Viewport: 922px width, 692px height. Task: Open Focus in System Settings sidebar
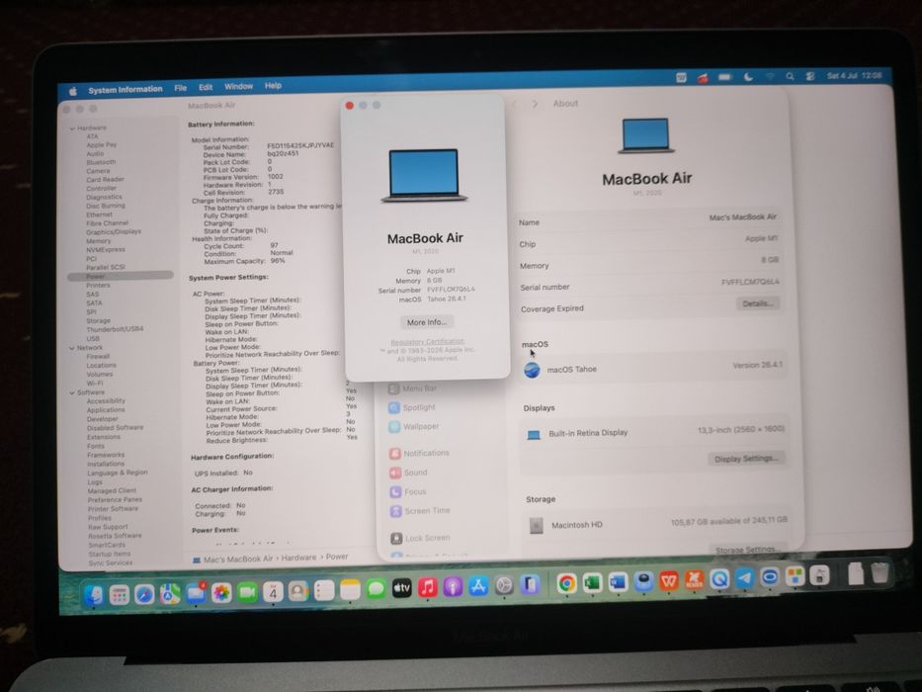point(408,492)
